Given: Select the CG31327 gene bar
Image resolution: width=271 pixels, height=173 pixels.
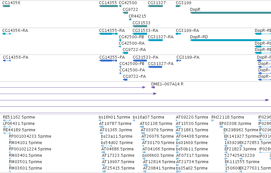Looking at the screenshot, I should [x=155, y=6].
